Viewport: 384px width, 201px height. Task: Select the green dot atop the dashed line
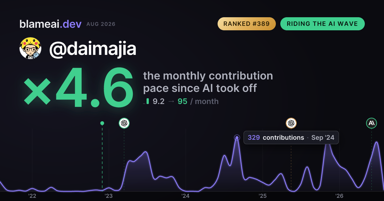click(102, 123)
